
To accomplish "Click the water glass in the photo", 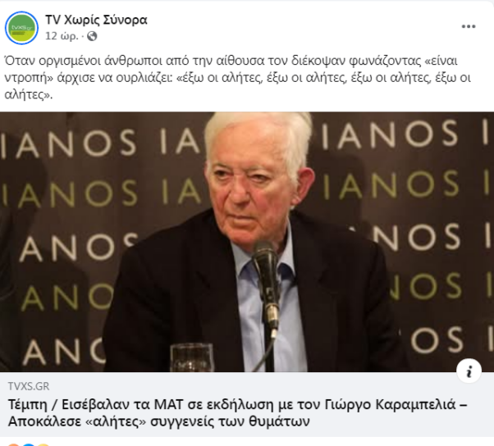I will tap(192, 358).
